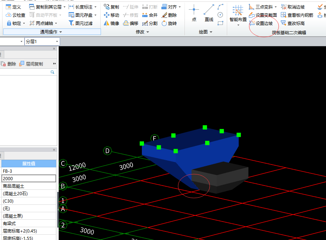Click the 合并 merge tool
326x240 pixels.
(x=150, y=15)
